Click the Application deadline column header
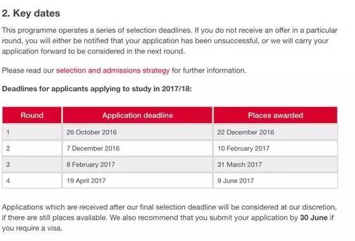The image size is (355, 241). click(x=138, y=115)
